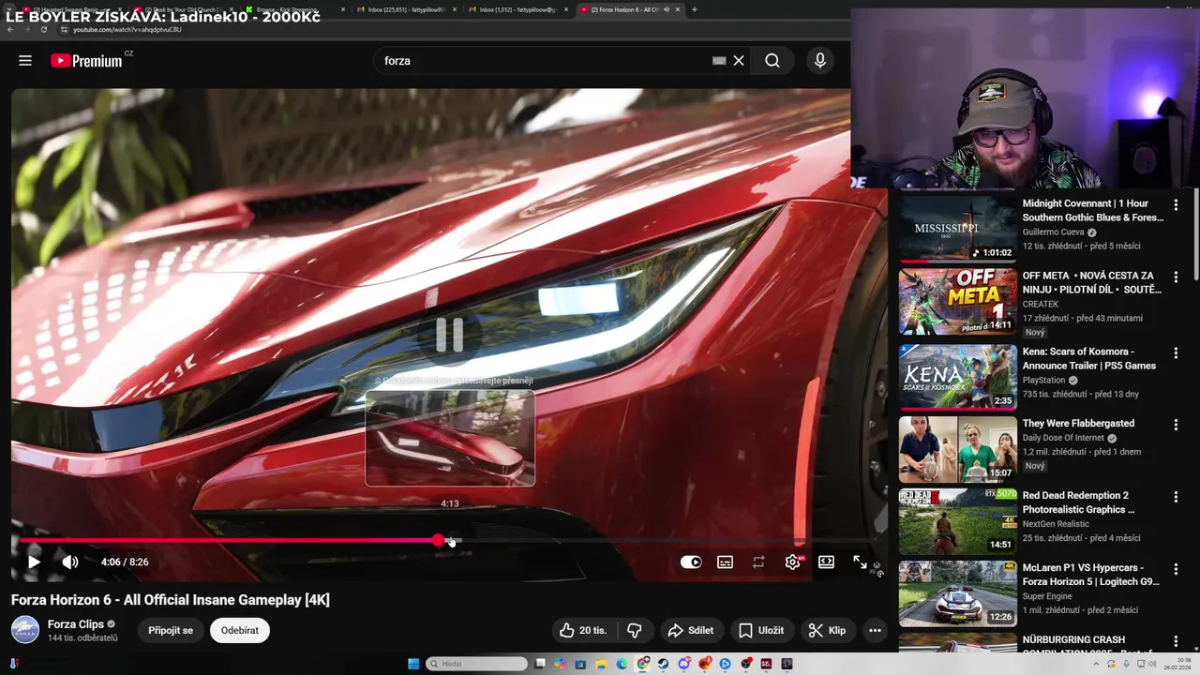Click the 4:06 / 8:26 time display

tap(125, 562)
